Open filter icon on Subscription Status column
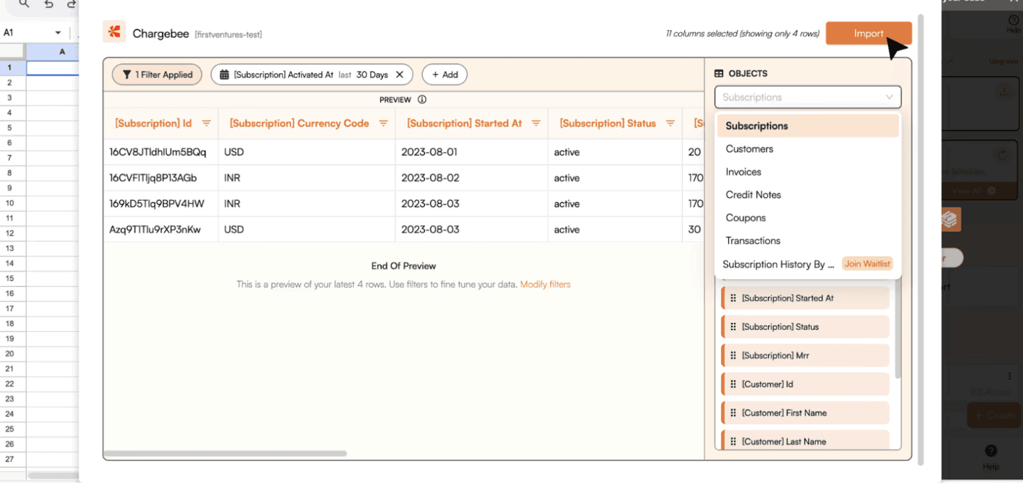The height and width of the screenshot is (483, 1023). coord(670,123)
